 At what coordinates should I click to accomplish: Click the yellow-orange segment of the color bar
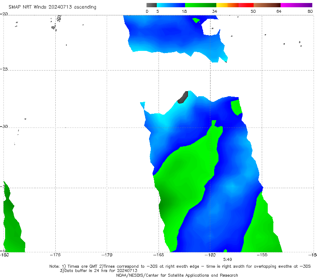227,5
